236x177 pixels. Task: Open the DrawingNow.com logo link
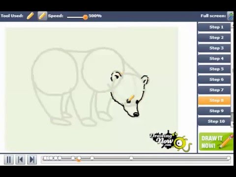(170, 141)
